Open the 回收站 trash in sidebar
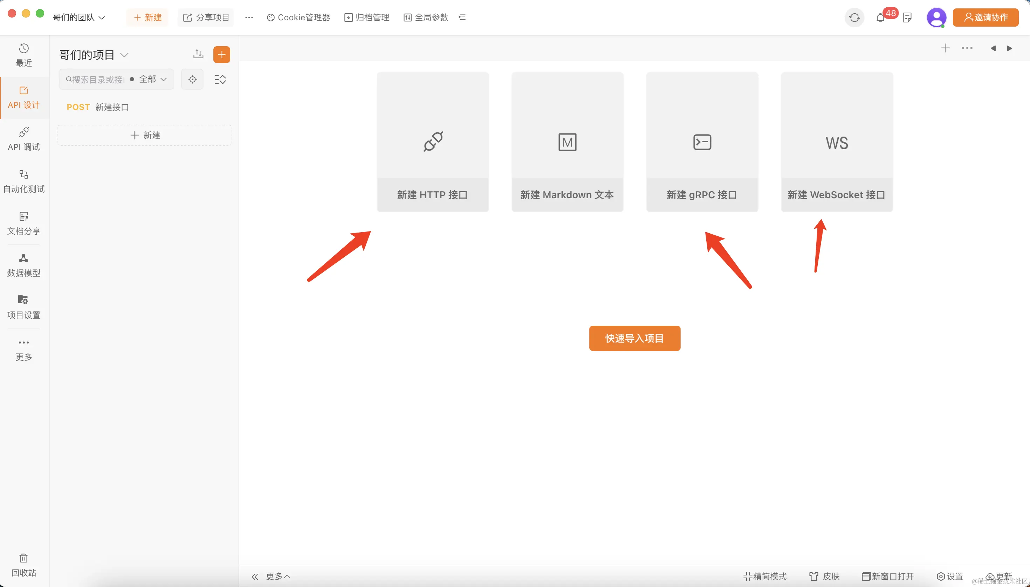This screenshot has width=1030, height=587. [23, 565]
